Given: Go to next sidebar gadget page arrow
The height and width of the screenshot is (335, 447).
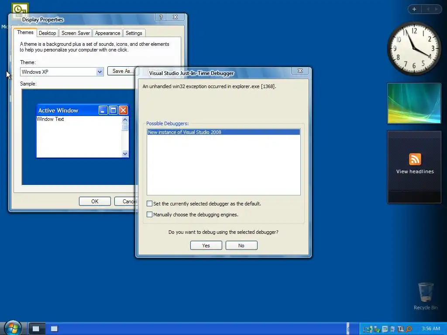Looking at the screenshot, I should coord(436,10).
